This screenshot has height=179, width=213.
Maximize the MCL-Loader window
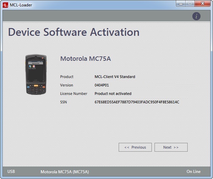click(x=190, y=4)
